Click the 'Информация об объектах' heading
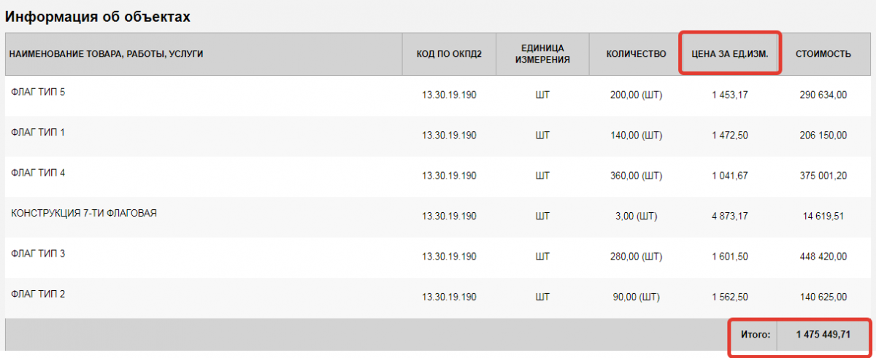 [x=99, y=17]
